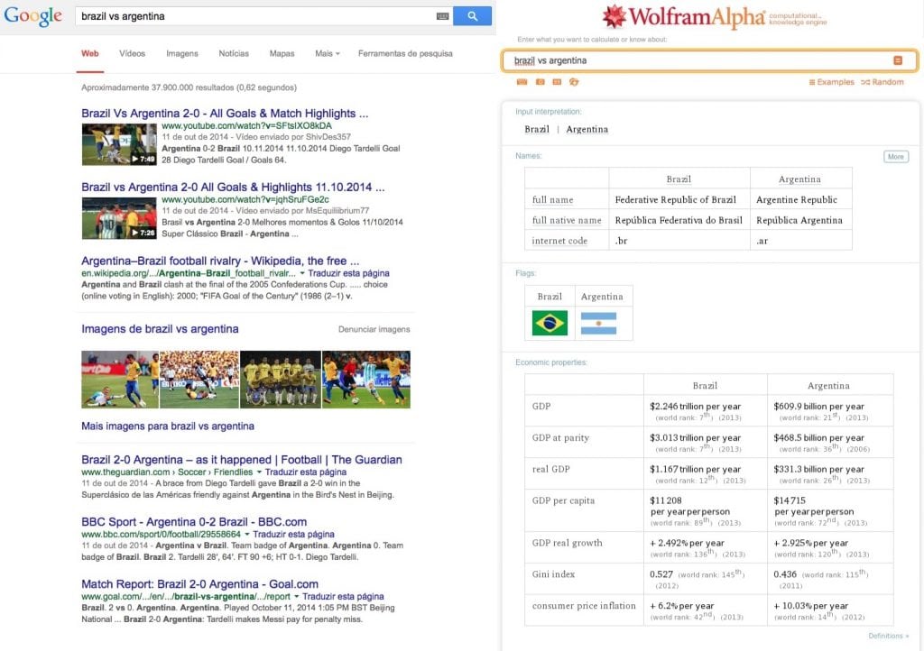The width and height of the screenshot is (924, 651).
Task: Click Brazil 'GDP per capita' value $11208
Action: [666, 500]
